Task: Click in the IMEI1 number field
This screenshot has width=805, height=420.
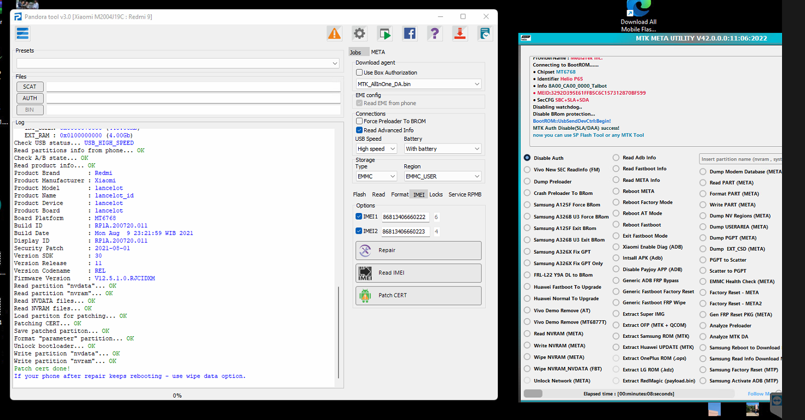Action: [x=406, y=217]
